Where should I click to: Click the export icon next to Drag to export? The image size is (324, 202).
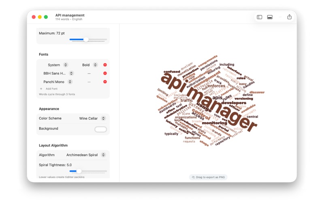pyautogui.click(x=193, y=177)
